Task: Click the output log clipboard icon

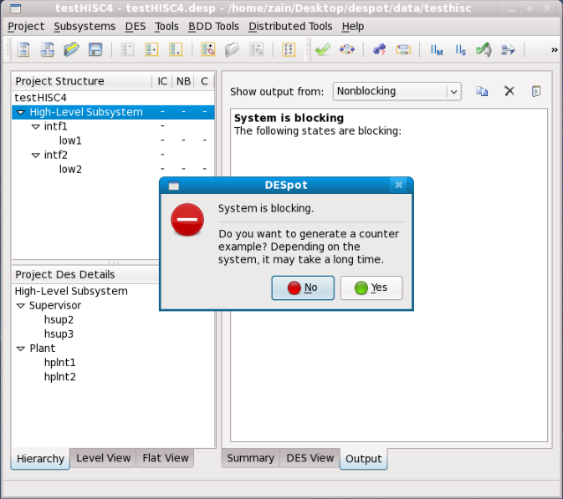Action: click(x=536, y=91)
